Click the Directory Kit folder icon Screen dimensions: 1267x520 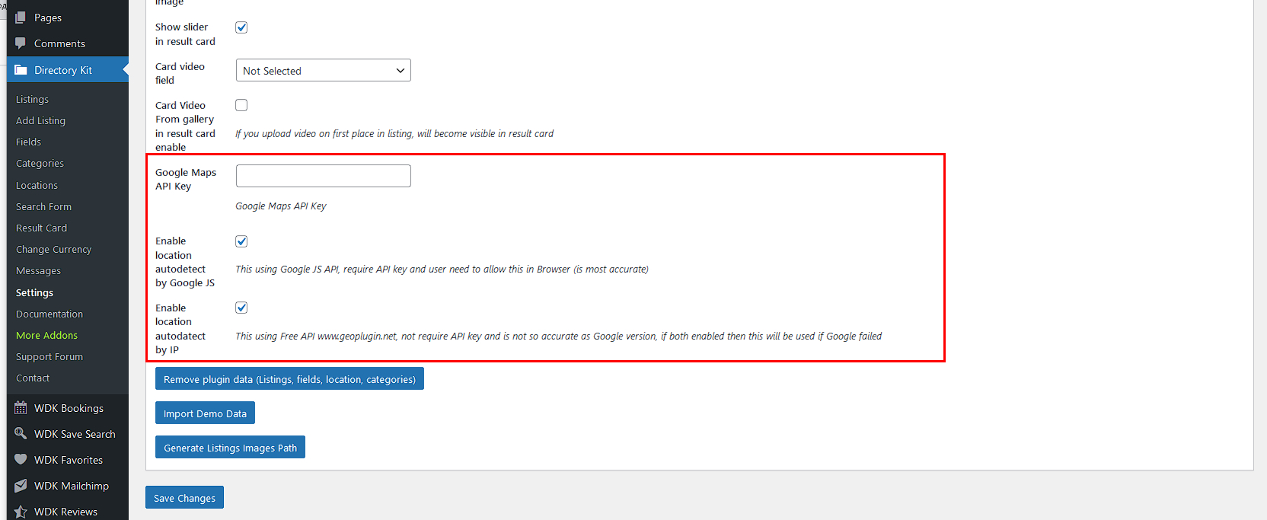21,70
